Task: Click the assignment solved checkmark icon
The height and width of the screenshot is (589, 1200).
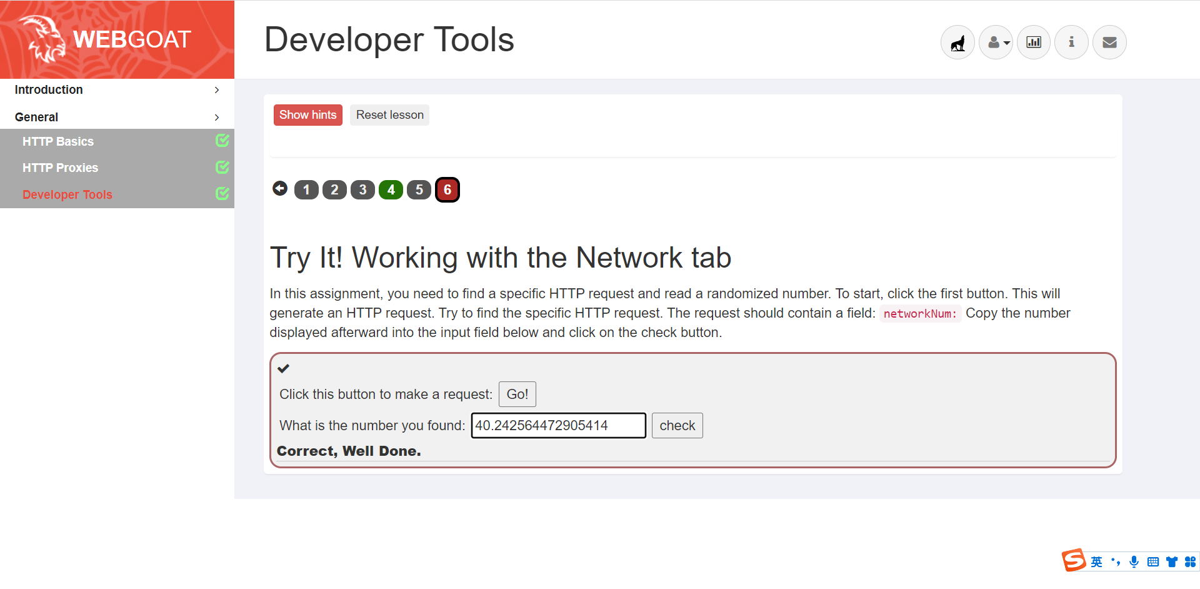Action: [284, 368]
